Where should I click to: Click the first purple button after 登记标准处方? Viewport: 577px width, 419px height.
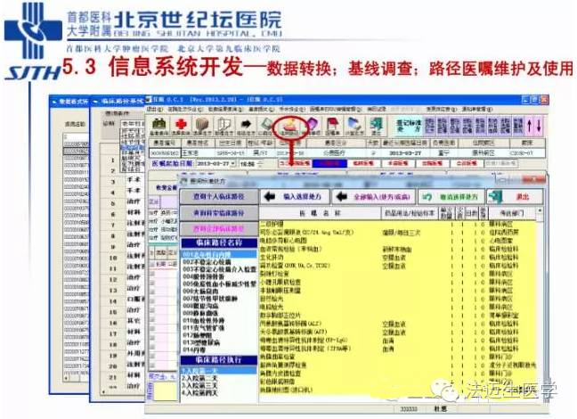429,126
